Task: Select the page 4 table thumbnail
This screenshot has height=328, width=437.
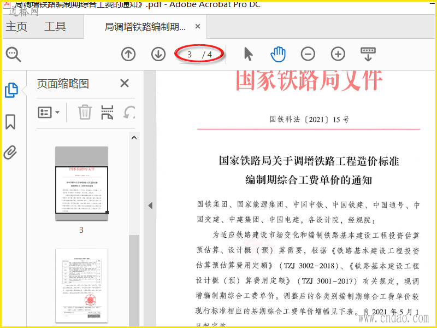Action: 81,285
